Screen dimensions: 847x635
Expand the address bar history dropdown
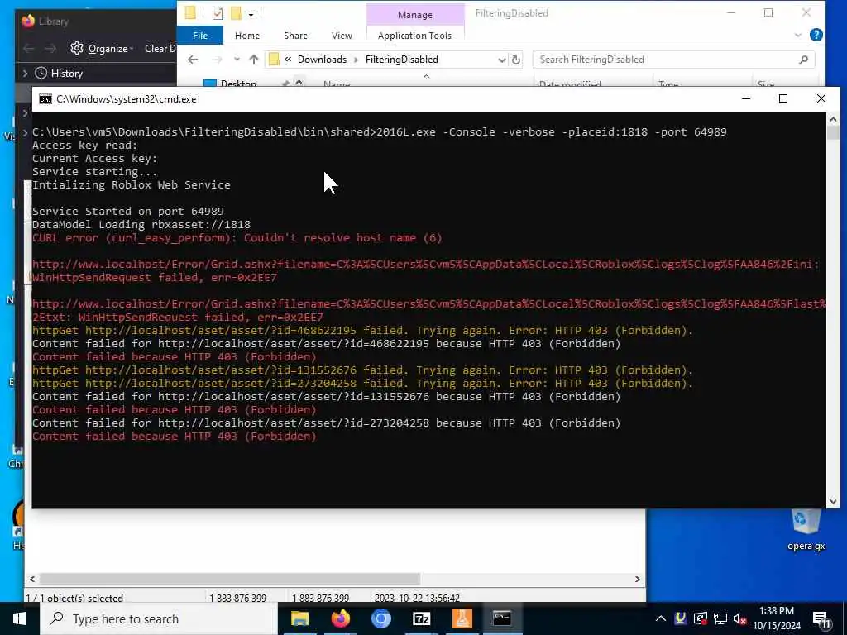[502, 60]
